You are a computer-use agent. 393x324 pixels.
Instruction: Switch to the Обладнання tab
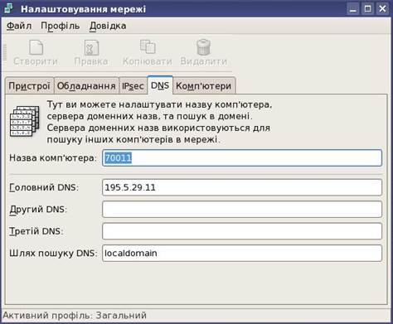(86, 86)
